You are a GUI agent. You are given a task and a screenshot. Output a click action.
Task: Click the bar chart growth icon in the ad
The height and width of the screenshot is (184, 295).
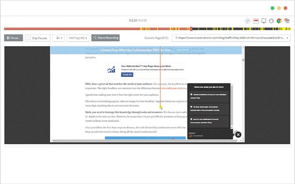112,70
